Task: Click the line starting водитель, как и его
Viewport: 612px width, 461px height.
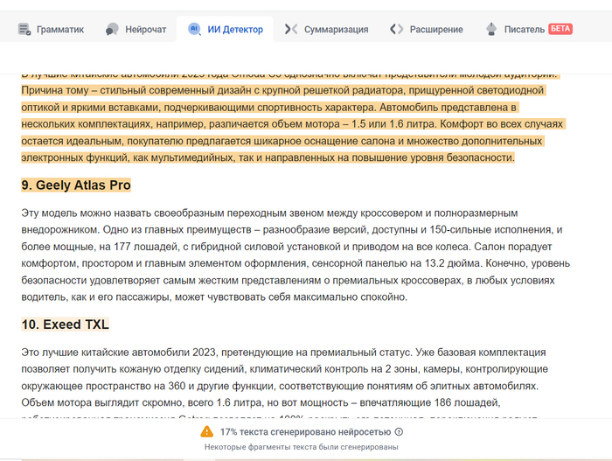Action: [214, 297]
